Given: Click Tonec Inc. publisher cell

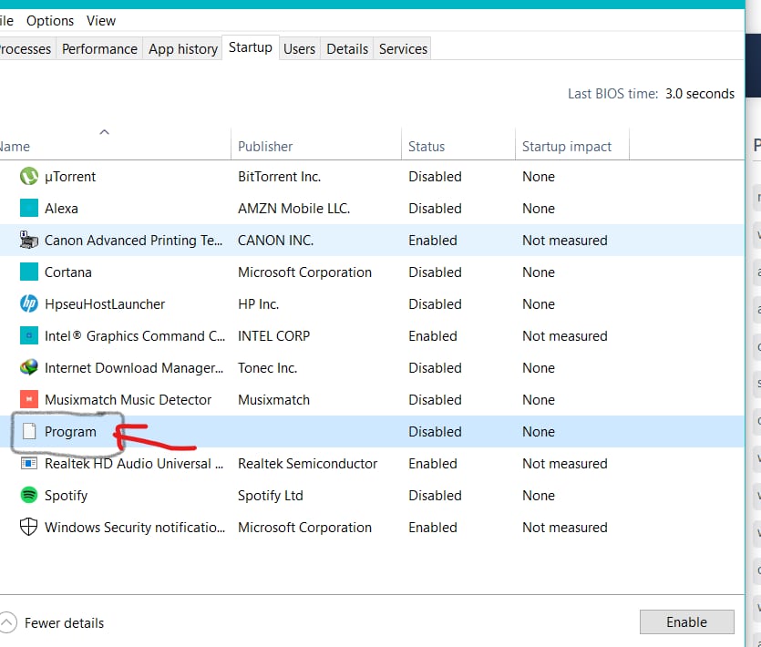Looking at the screenshot, I should click(267, 368).
